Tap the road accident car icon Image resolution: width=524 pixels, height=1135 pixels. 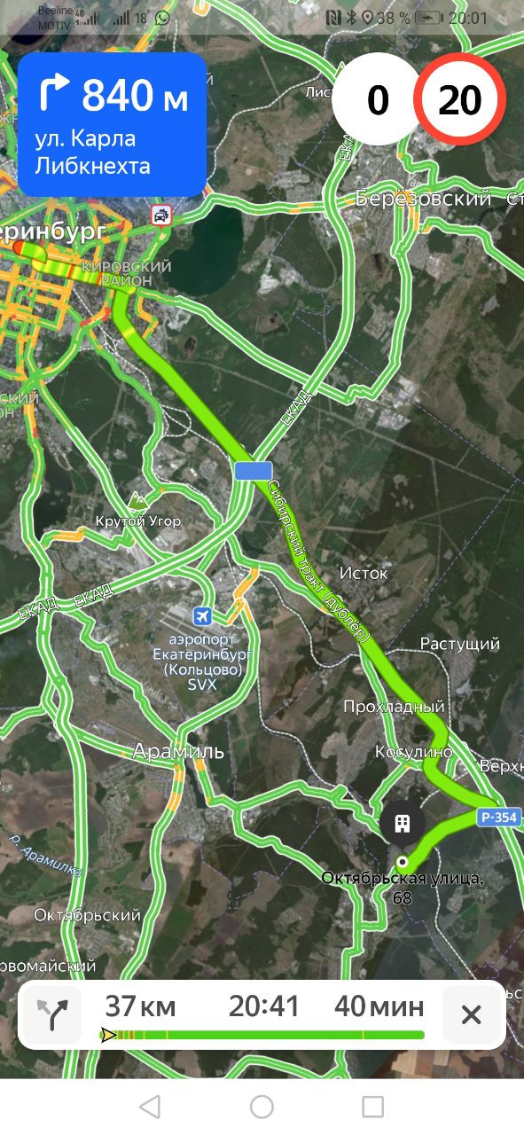pos(160,214)
